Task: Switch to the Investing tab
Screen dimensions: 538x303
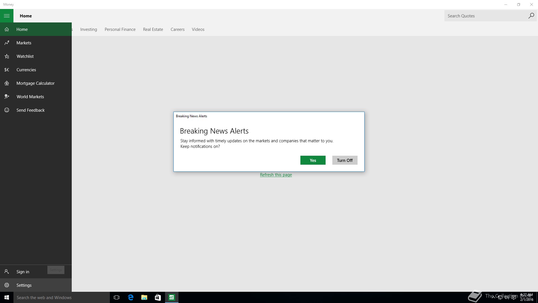Action: point(89,29)
